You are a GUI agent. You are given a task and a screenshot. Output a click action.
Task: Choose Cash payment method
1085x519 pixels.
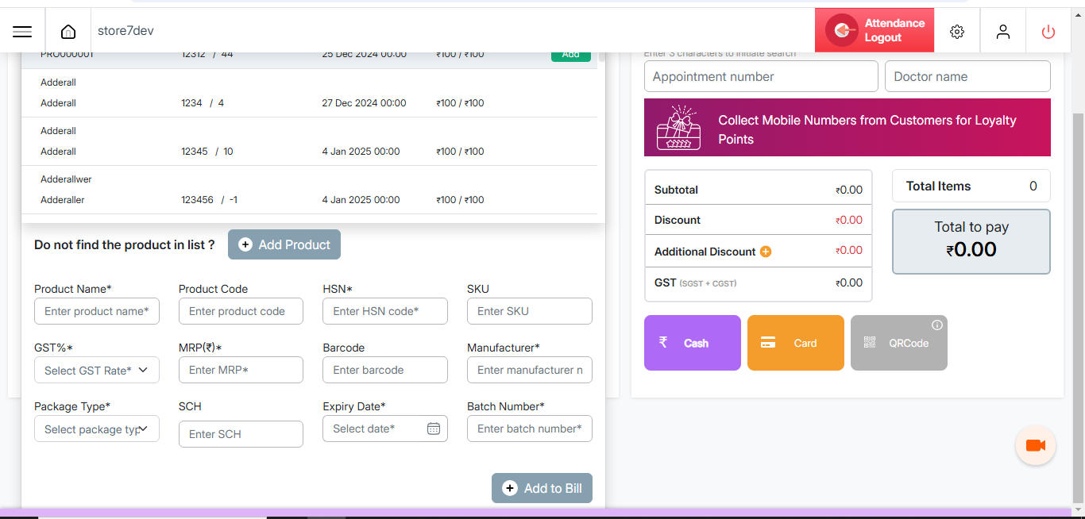coord(692,343)
